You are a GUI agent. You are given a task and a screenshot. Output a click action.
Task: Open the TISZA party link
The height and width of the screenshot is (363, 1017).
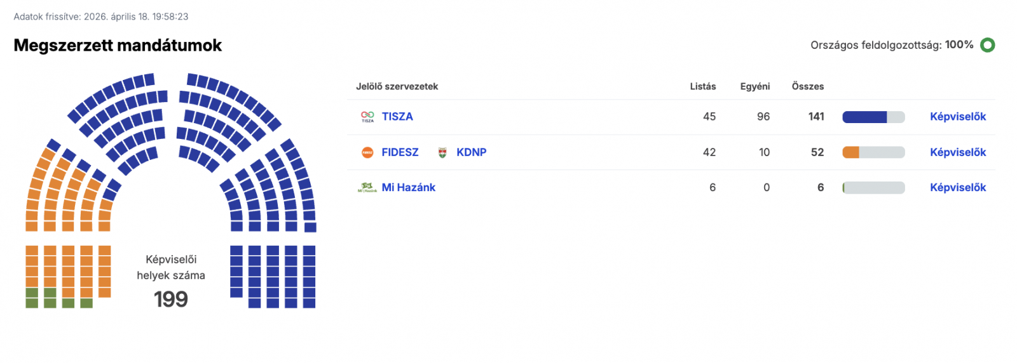(397, 117)
